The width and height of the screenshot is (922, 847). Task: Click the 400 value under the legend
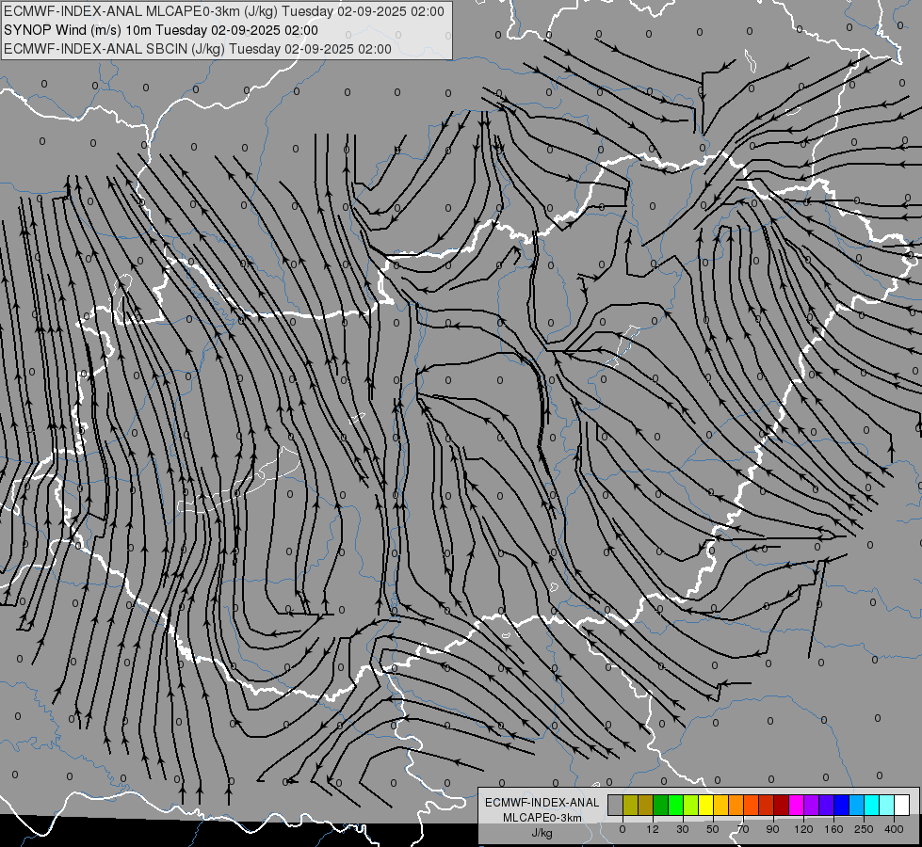coord(894,829)
